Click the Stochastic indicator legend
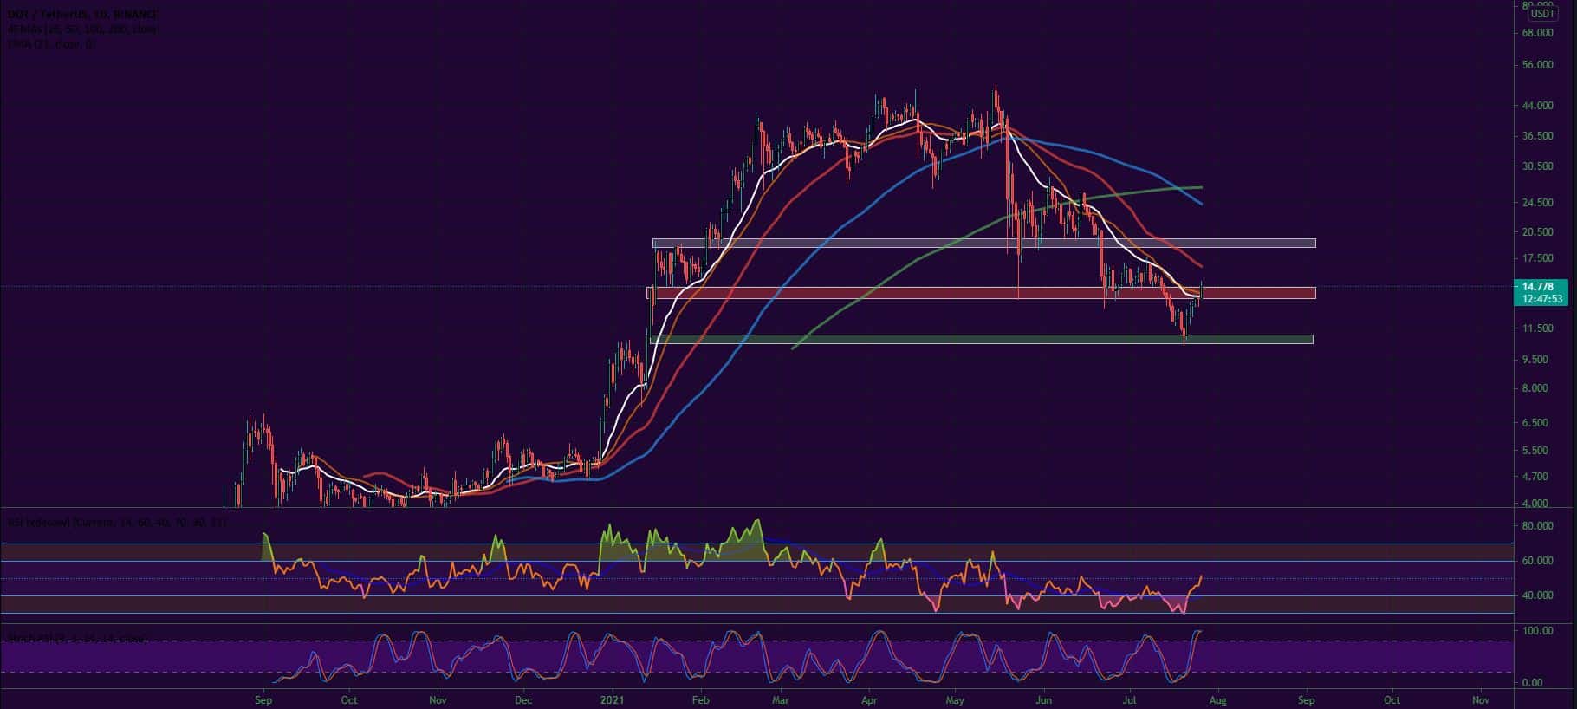The image size is (1577, 709). click(x=77, y=639)
